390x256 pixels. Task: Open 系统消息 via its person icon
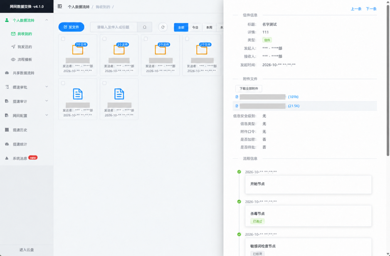pos(7,158)
